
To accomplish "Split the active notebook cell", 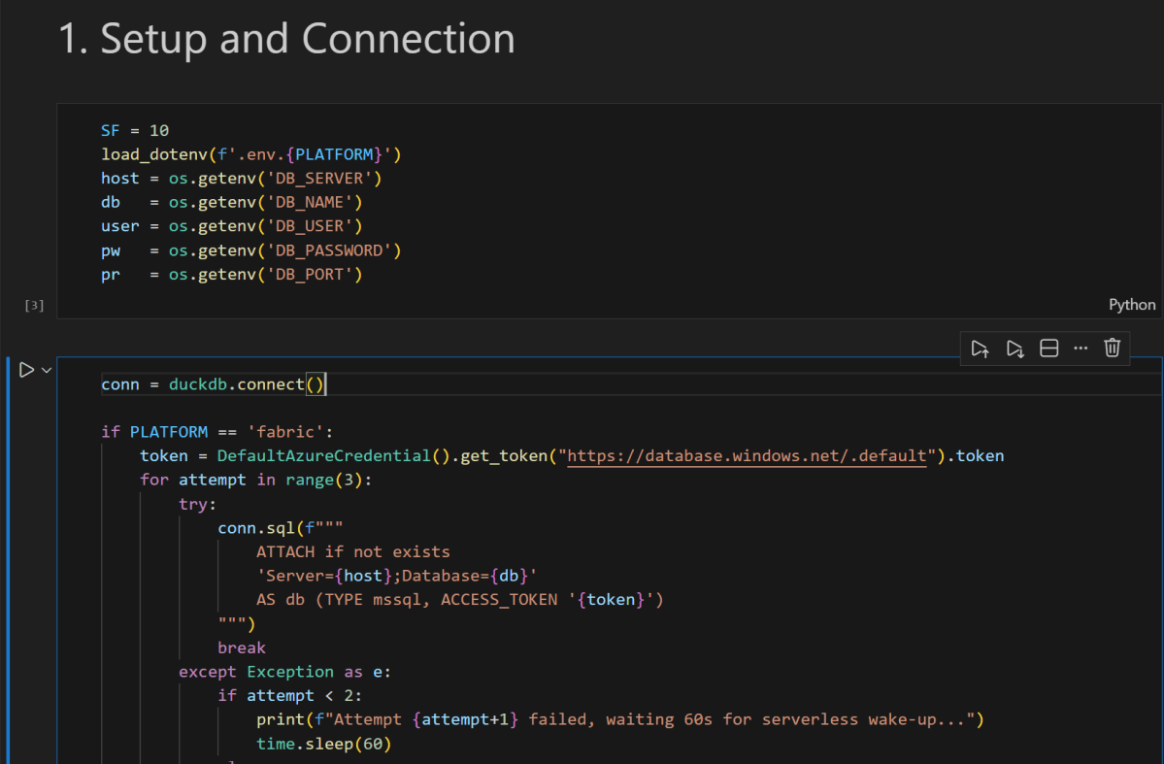I will point(1049,348).
